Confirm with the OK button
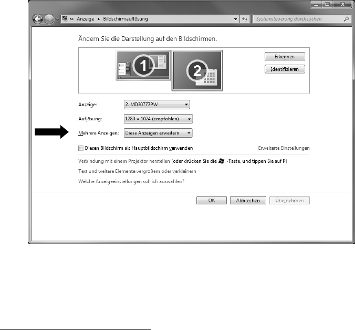 212,200
